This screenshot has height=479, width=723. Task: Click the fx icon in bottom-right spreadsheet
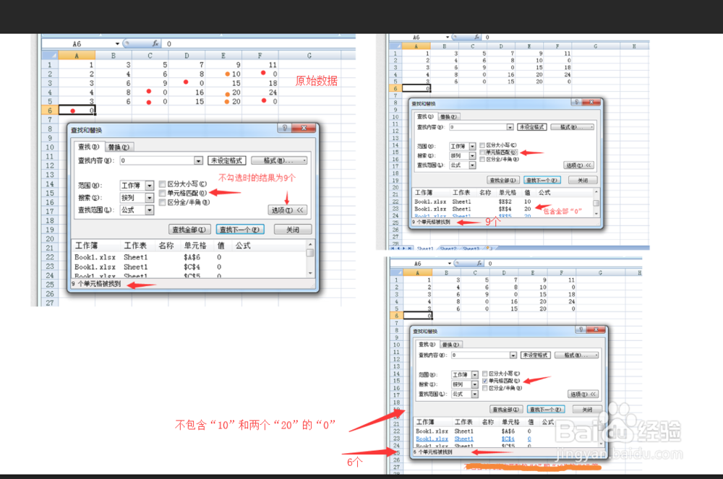tap(479, 264)
